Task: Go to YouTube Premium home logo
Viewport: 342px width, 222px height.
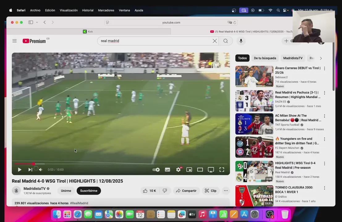Action: (x=35, y=41)
